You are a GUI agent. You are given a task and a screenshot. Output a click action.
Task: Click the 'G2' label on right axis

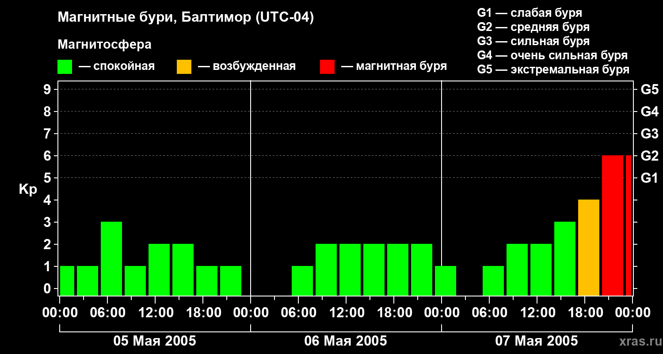pos(649,156)
